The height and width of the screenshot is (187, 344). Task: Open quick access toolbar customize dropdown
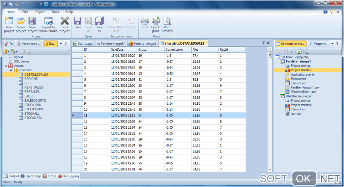40,4
